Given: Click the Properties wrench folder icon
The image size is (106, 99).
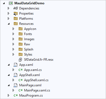Looking at the screenshot, I should pos(15,13).
